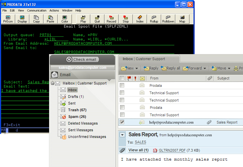Open the Communication menu
Viewport: 243px width, 167px height.
coord(37,11)
